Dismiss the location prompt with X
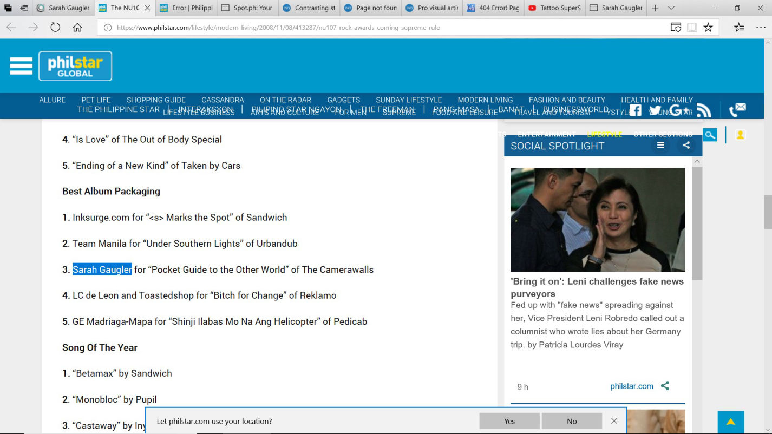Viewport: 772px width, 434px height. 614,421
